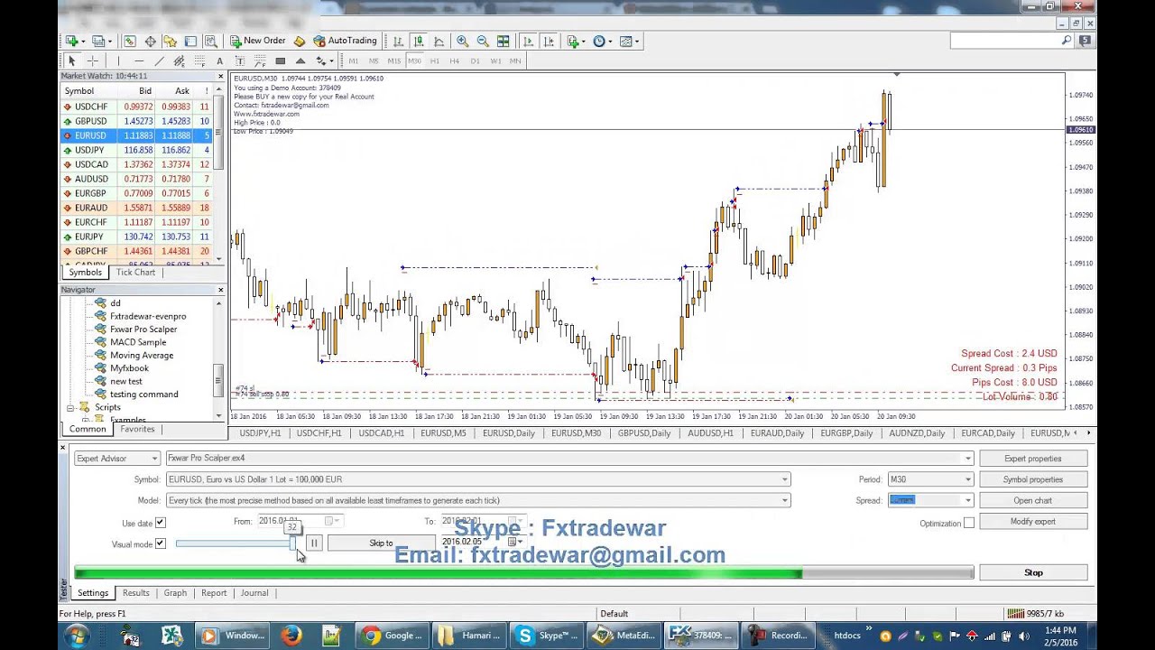1155x650 pixels.
Task: Open the indicators list icon
Action: (575, 41)
